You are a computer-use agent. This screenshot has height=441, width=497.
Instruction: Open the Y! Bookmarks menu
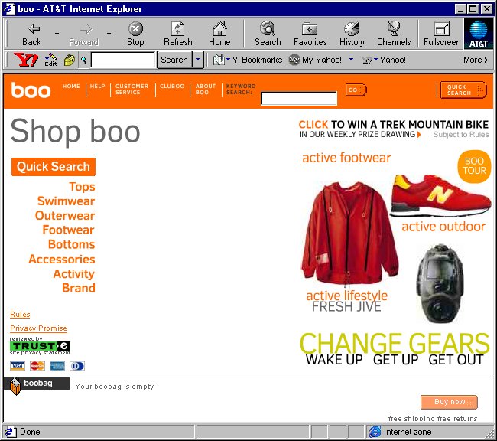click(247, 60)
